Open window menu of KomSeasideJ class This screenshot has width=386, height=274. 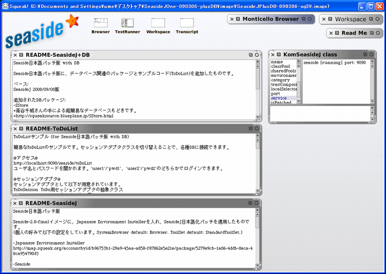click(x=278, y=55)
